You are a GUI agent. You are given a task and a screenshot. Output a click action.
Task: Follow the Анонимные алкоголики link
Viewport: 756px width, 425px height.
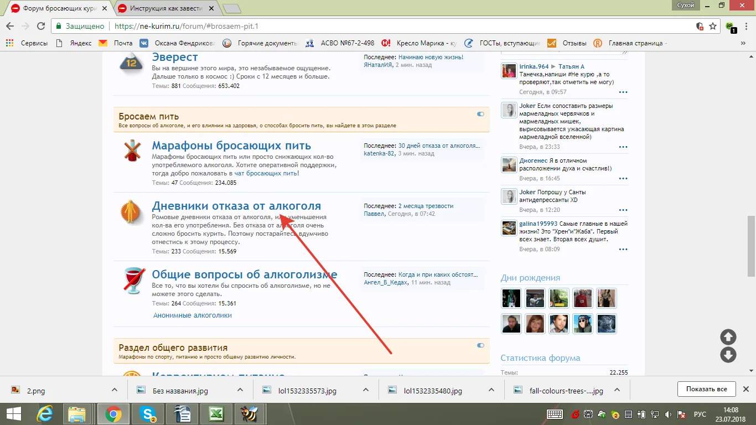(192, 315)
